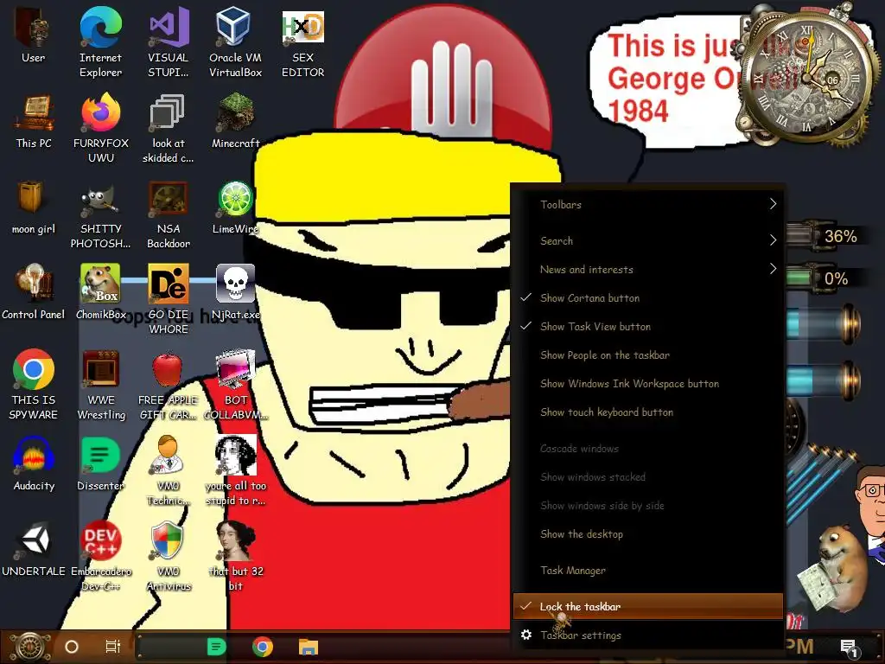Launch FURRYFOX UWU Firefox icon

100,128
